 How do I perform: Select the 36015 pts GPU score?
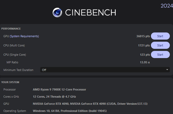pyautogui.click(x=143, y=36)
